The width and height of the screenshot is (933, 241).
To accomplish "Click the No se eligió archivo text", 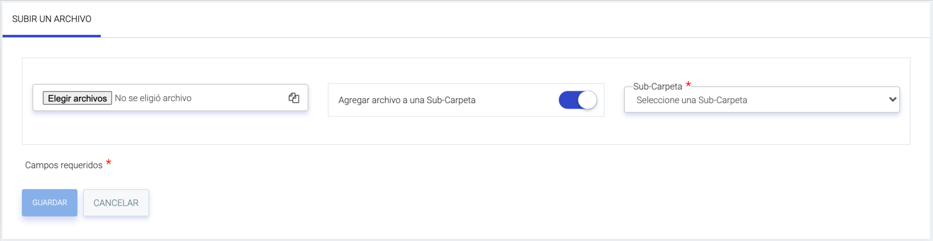I will [153, 98].
